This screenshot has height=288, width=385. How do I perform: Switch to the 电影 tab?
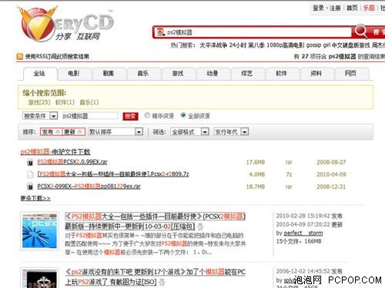click(x=74, y=74)
